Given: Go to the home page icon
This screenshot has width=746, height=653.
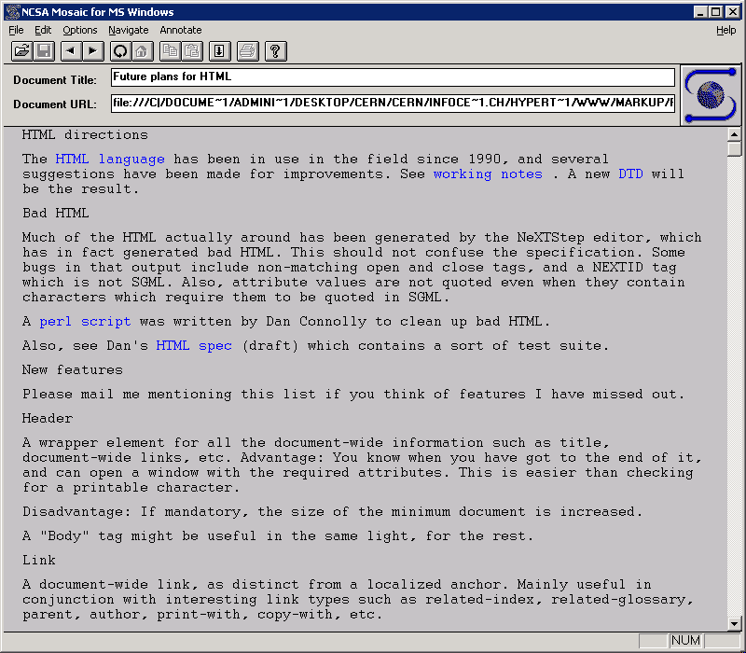Looking at the screenshot, I should point(143,51).
